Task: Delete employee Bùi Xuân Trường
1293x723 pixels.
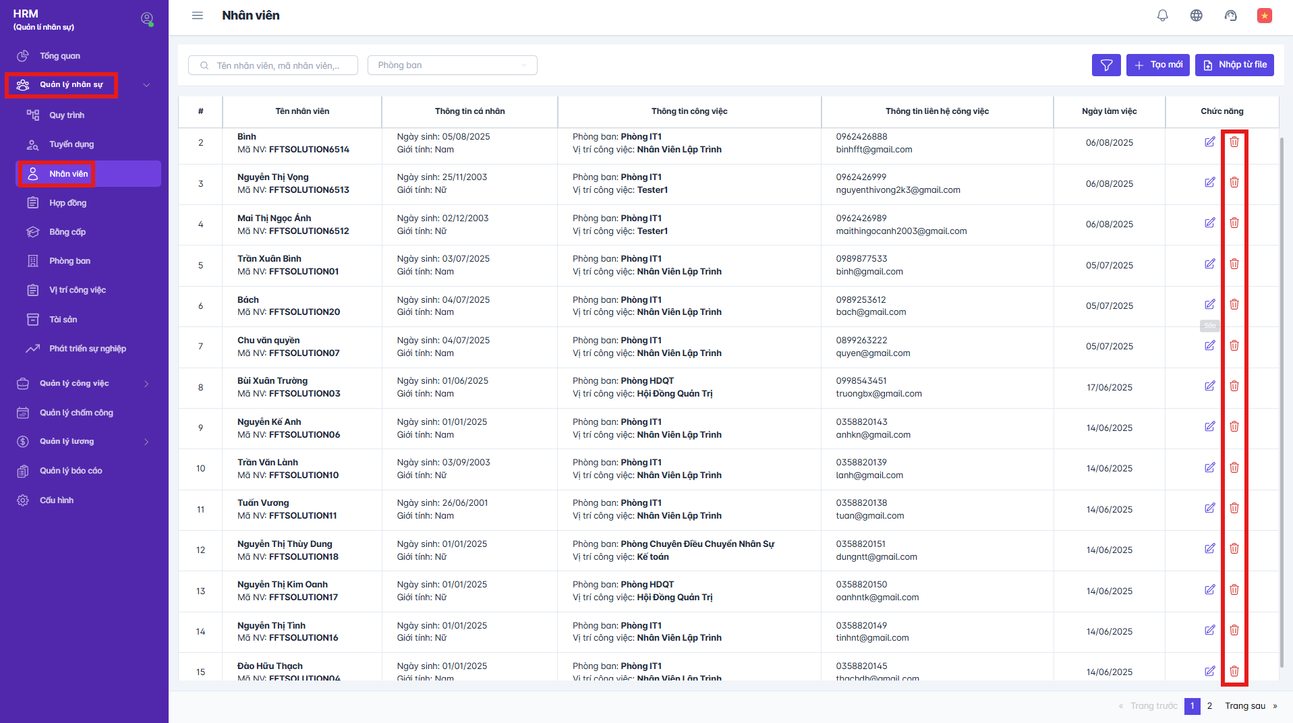Action: 1234,386
